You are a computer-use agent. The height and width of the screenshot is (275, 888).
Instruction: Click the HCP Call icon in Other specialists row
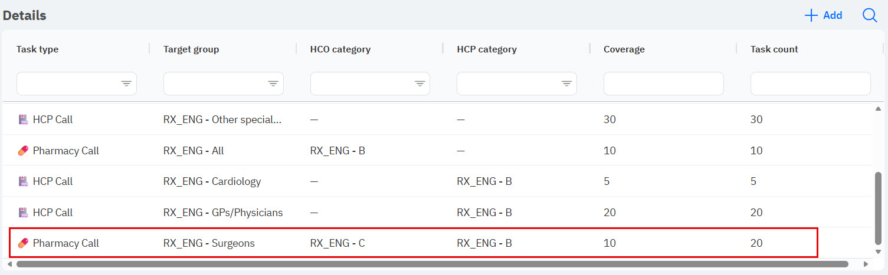pos(23,120)
